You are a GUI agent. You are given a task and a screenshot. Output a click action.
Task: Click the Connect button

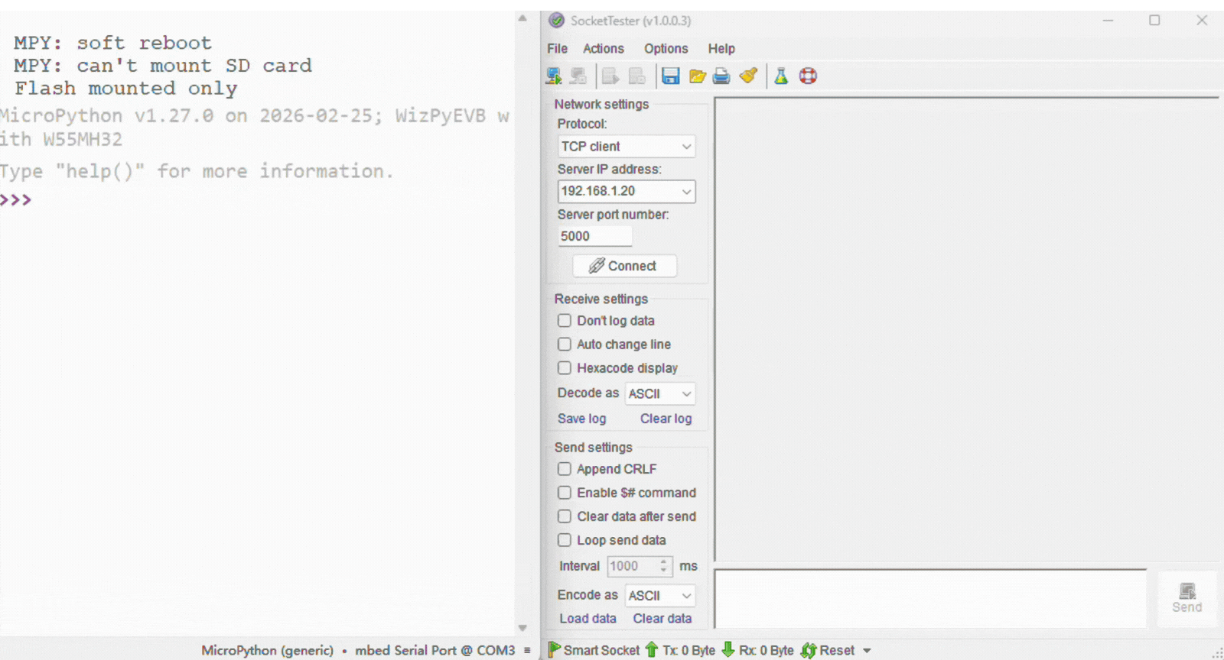click(x=625, y=266)
